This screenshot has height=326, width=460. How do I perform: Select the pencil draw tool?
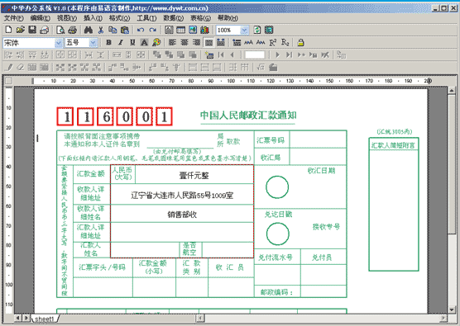point(9,68)
